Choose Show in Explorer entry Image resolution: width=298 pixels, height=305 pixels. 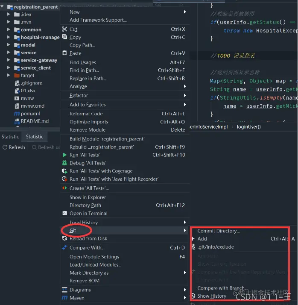tap(125, 197)
